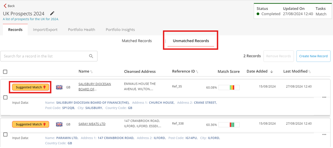This screenshot has height=148, width=333.
Task: Show Unmatched Records
Action: coord(191,41)
